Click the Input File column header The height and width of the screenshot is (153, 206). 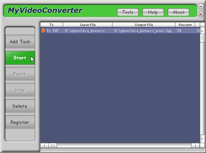88,25
